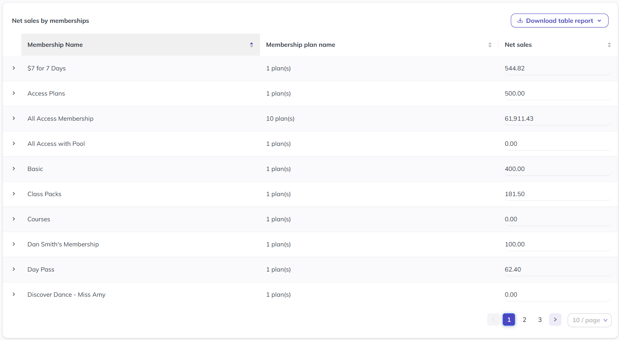This screenshot has width=619, height=340.
Task: Click 'Discover Dance - Miss Amy' name
Action: click(66, 294)
